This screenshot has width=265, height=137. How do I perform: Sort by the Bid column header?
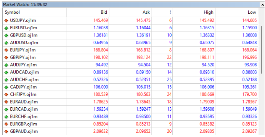coord(88,12)
